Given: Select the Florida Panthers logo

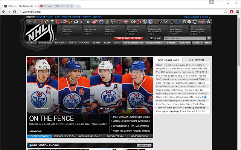Looking at the screenshot, I should click(x=107, y=22).
